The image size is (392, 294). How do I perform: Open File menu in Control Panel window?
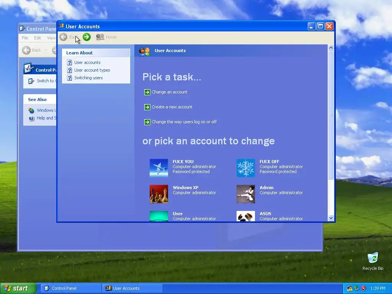tap(25, 38)
